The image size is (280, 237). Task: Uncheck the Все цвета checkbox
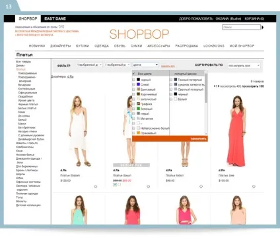tap(134, 74)
